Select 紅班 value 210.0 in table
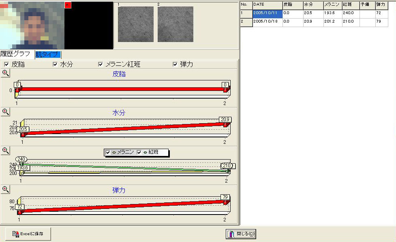Screen dimensions: 396x242 (x=351, y=22)
